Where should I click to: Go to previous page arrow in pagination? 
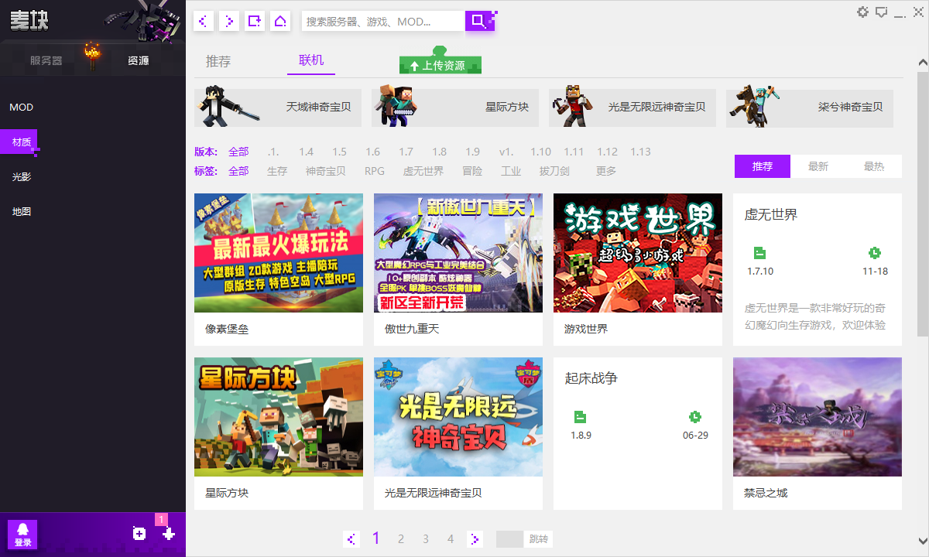click(x=351, y=539)
